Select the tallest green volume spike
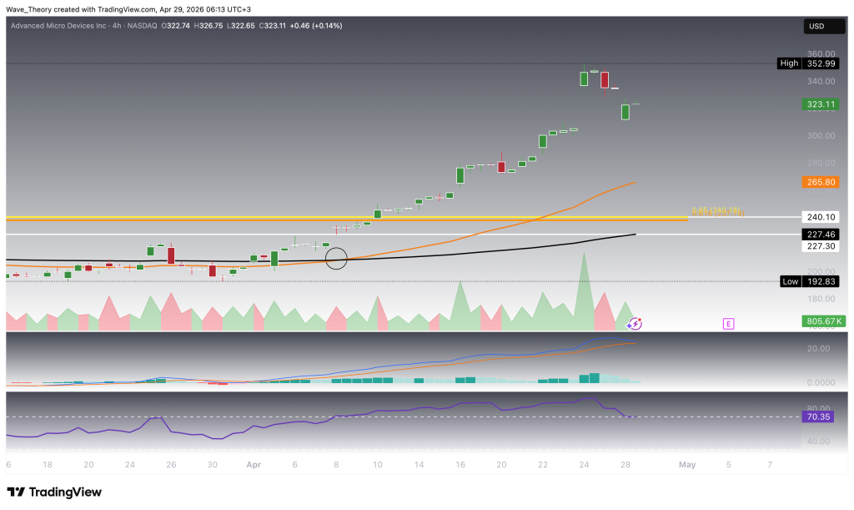The width and height of the screenshot is (854, 510). pyautogui.click(x=584, y=284)
